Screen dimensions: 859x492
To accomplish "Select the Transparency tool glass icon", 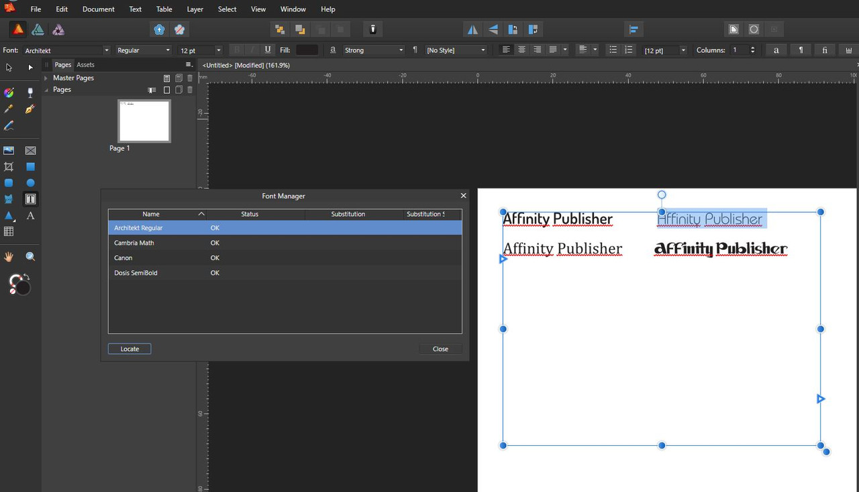I will click(30, 93).
